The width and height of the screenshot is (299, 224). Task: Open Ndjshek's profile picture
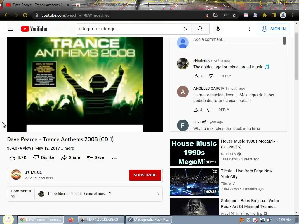183,64
